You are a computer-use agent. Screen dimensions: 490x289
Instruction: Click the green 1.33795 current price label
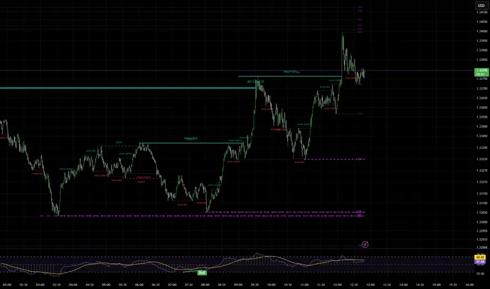(x=482, y=72)
